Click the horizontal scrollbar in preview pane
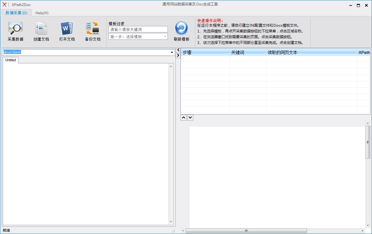Screen dimensions: 372x234 246,230
